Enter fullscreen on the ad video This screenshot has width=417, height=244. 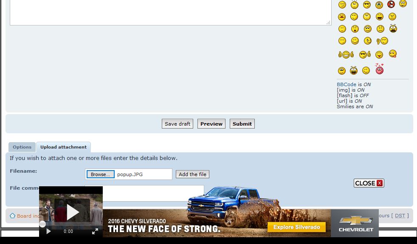(95, 231)
